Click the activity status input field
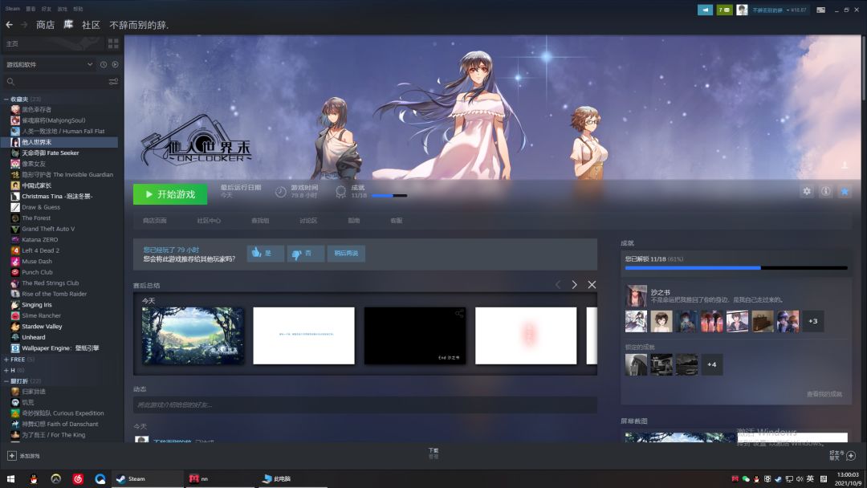Image resolution: width=867 pixels, height=488 pixels. 365,405
